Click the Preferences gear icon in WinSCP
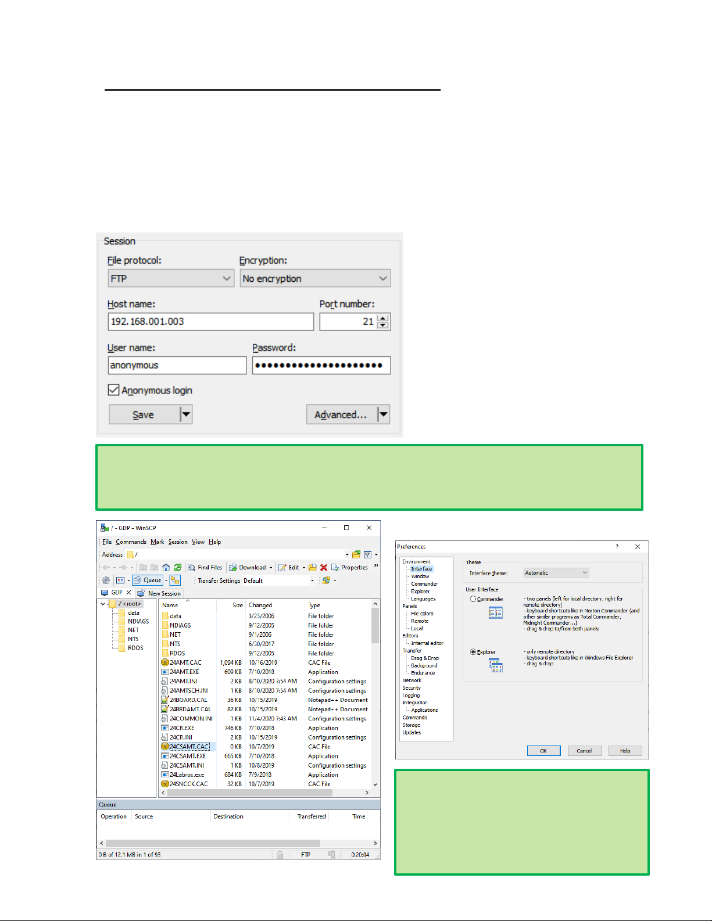Image resolution: width=712 pixels, height=921 pixels. coord(106,580)
